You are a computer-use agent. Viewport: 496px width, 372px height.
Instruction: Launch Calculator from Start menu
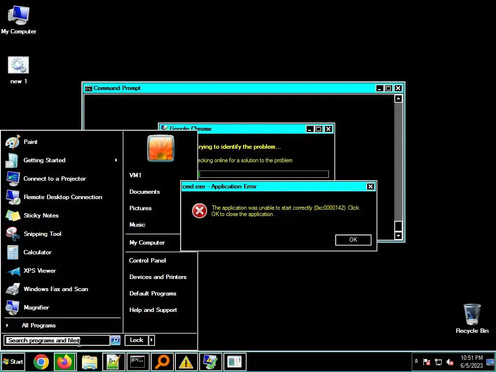click(x=62, y=252)
